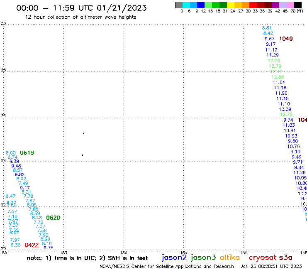The width and height of the screenshot is (307, 270).
Task: Click the wave height value "10.76"
Action: point(293,147)
